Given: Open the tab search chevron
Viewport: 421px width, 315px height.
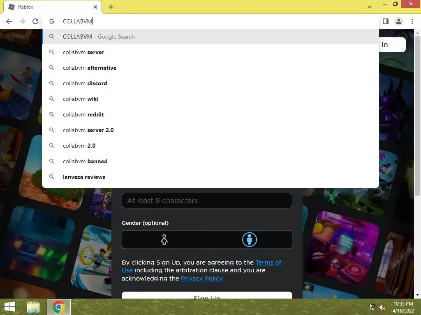Looking at the screenshot, I should tap(370, 7).
